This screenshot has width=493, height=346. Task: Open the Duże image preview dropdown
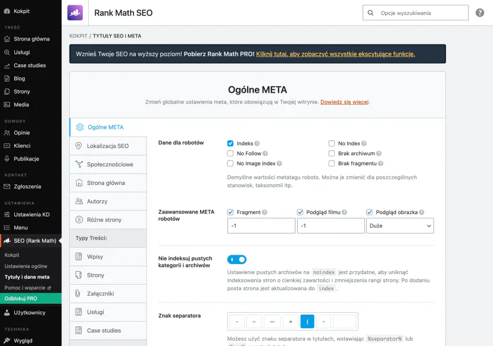point(400,226)
